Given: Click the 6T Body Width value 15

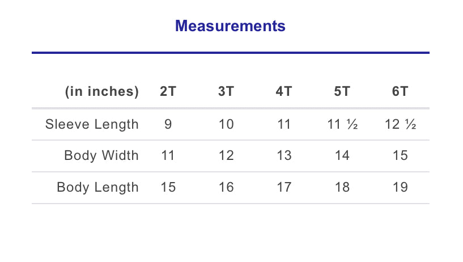Looking at the screenshot, I should (400, 156).
